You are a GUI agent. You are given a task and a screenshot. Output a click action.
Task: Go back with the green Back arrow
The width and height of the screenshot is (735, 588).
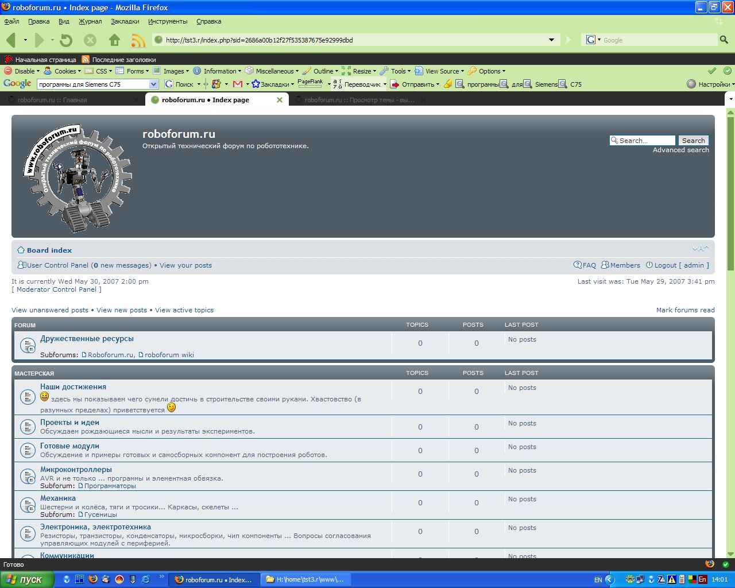click(x=11, y=40)
